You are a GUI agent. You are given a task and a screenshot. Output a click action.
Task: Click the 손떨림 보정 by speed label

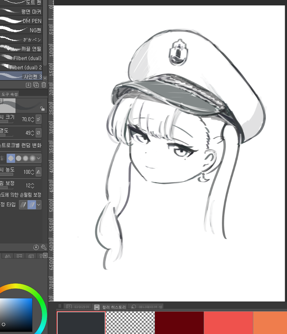tap(21, 195)
